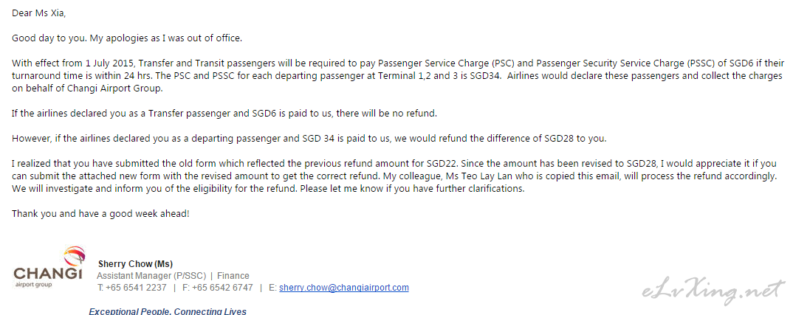Click the "Dear Ms Xia," greeting line
The height and width of the screenshot is (315, 793).
[x=39, y=14]
